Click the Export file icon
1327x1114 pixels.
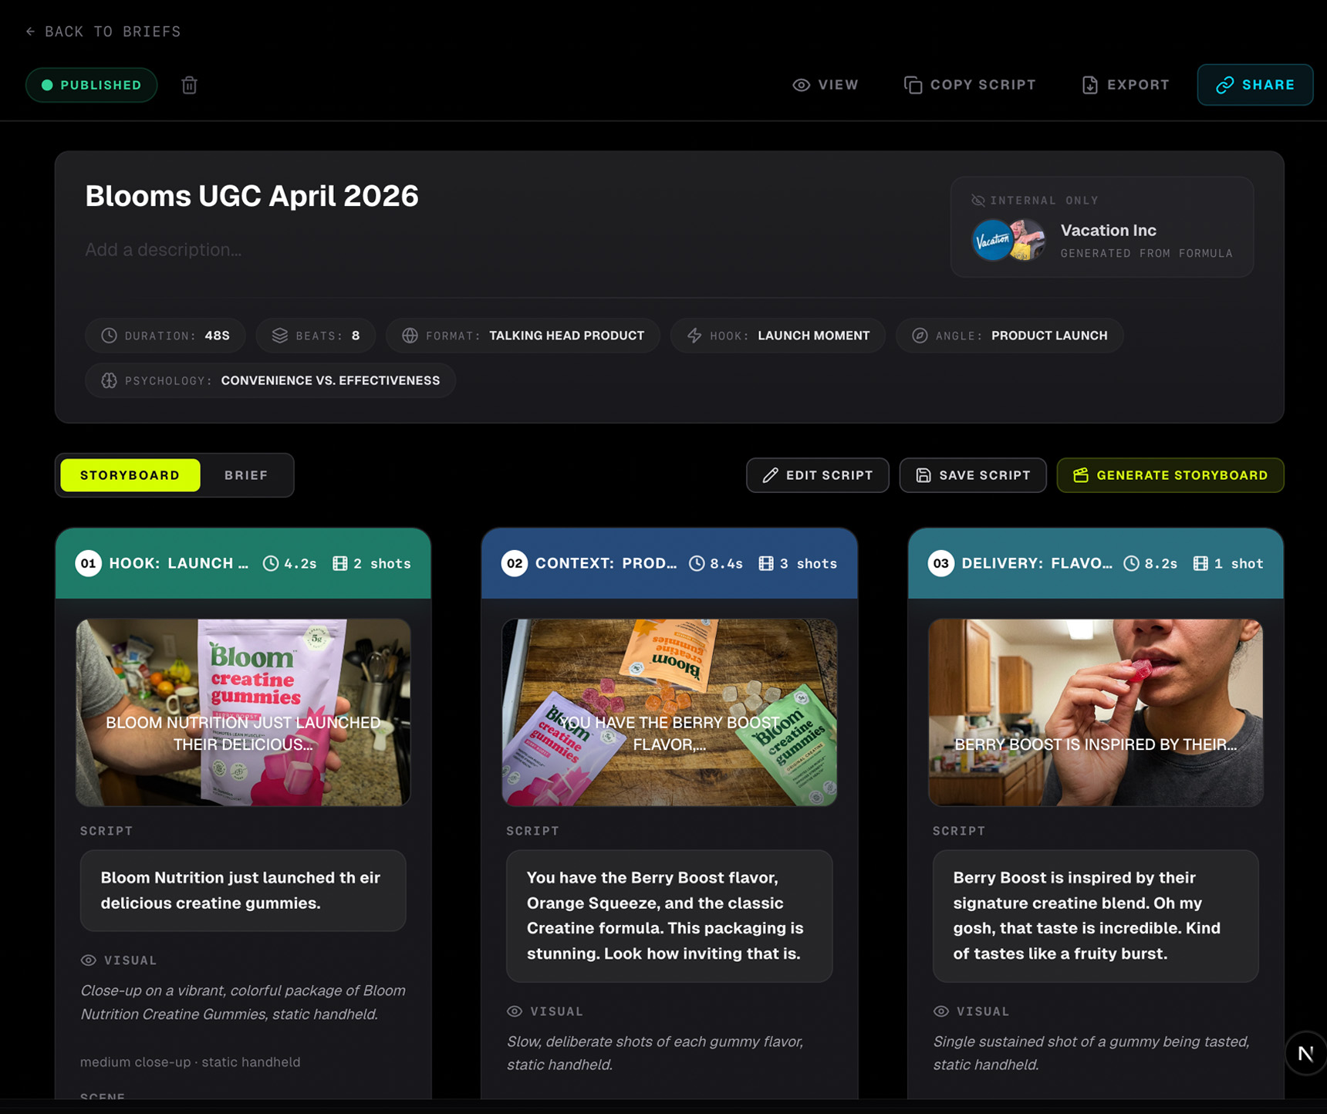1089,85
